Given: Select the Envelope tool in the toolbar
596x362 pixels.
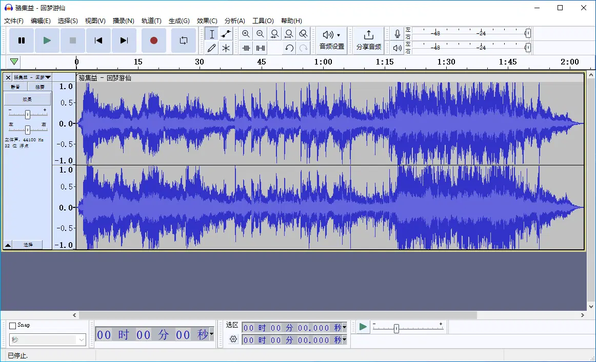Looking at the screenshot, I should [226, 34].
